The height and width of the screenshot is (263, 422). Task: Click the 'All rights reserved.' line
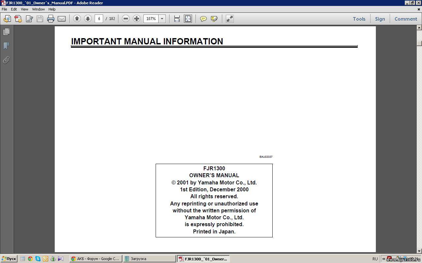click(214, 196)
